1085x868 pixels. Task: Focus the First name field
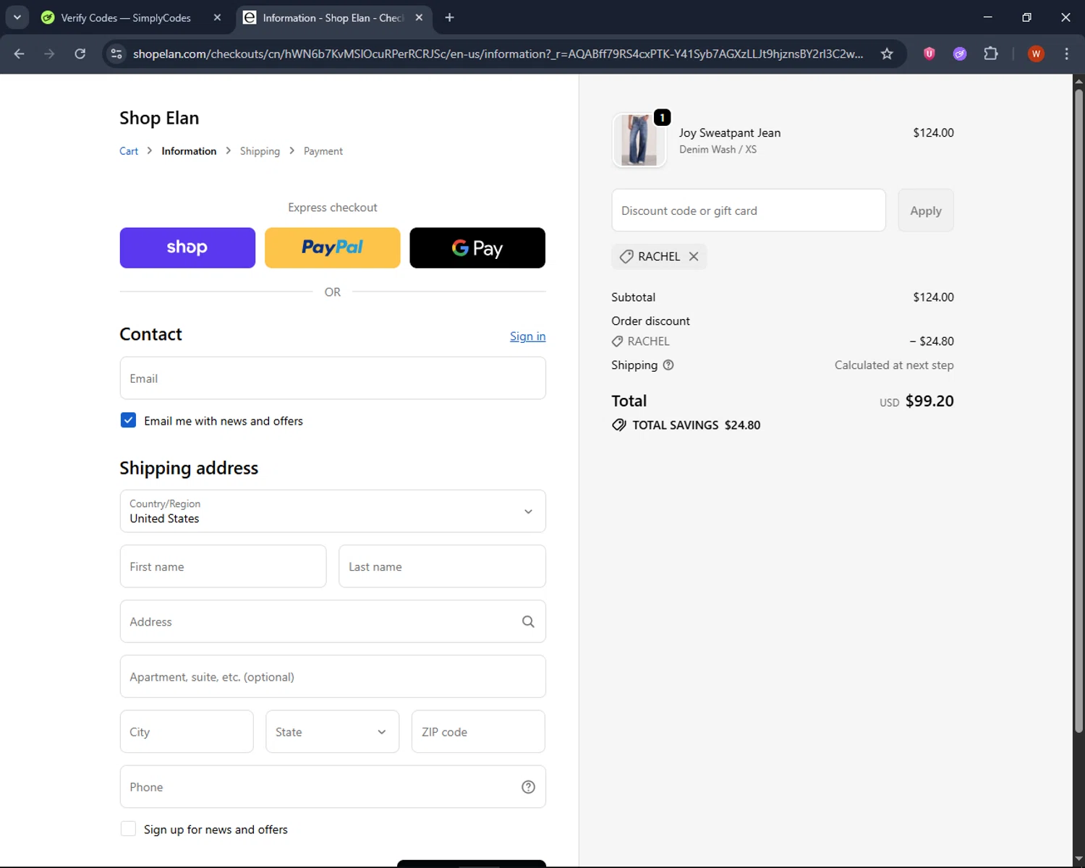click(x=223, y=566)
